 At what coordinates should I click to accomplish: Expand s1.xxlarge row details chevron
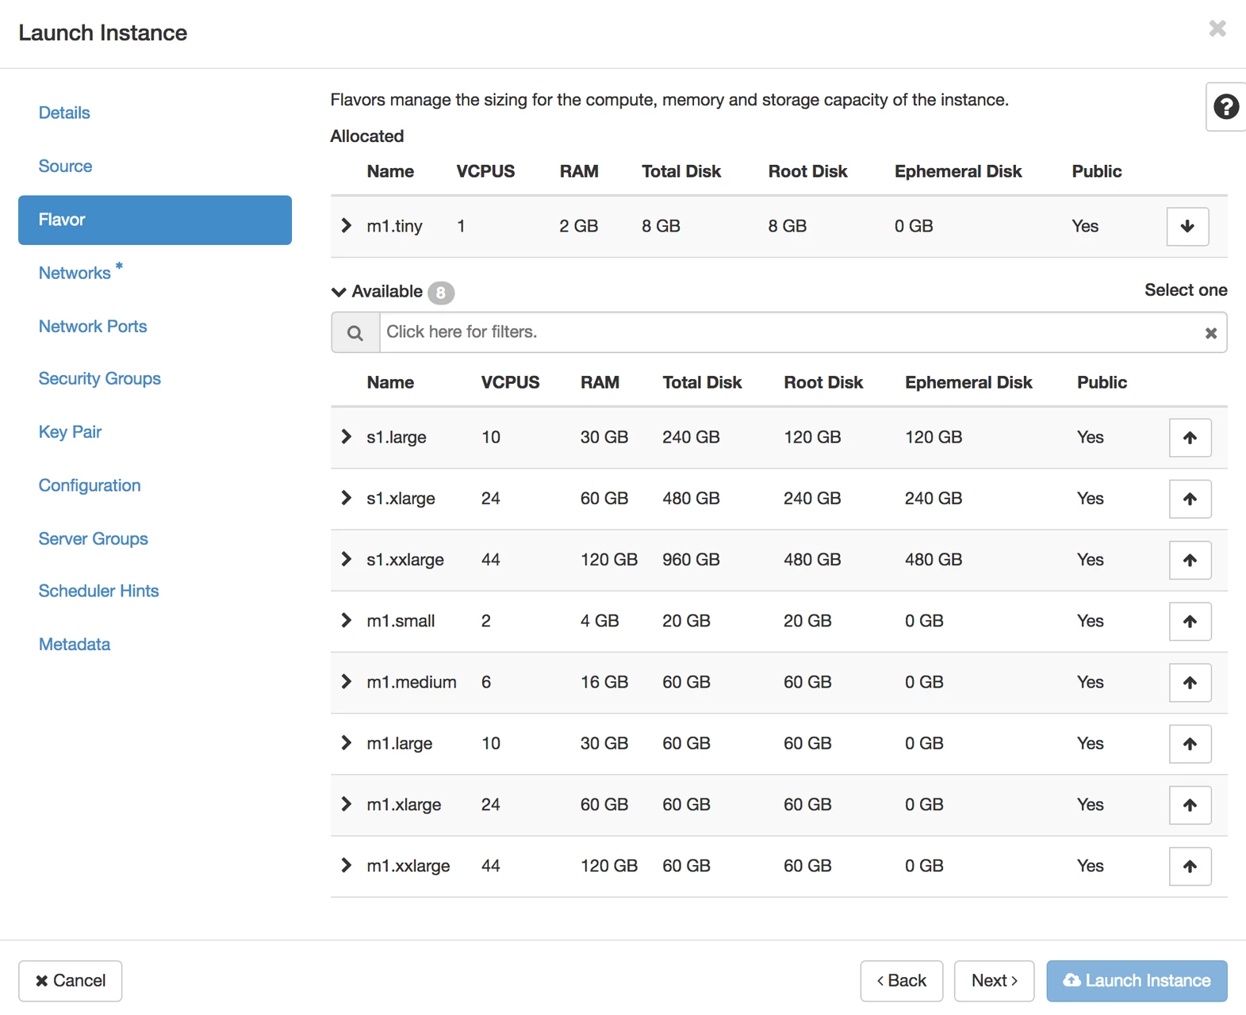(346, 560)
